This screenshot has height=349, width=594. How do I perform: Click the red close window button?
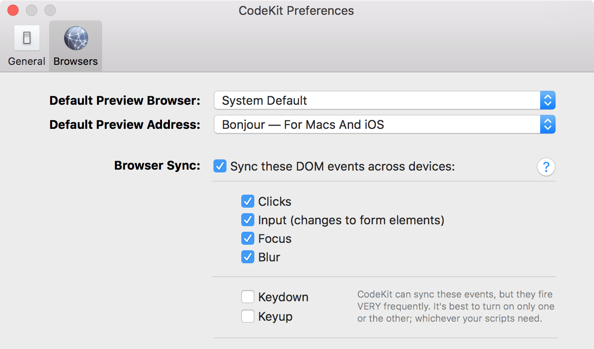(x=13, y=10)
